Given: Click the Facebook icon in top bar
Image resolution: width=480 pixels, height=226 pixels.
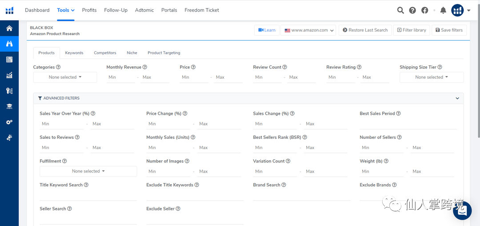Looking at the screenshot, I should pyautogui.click(x=425, y=10).
